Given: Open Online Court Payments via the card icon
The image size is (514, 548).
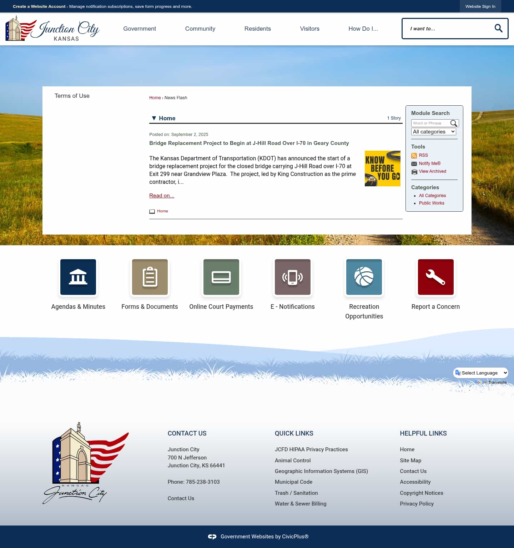Looking at the screenshot, I should pyautogui.click(x=221, y=277).
